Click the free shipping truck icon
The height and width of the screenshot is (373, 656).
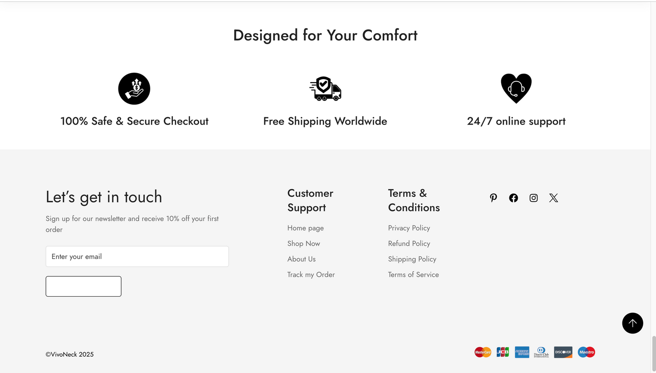325,89
